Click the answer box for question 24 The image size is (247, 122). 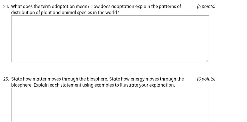pos(110,39)
